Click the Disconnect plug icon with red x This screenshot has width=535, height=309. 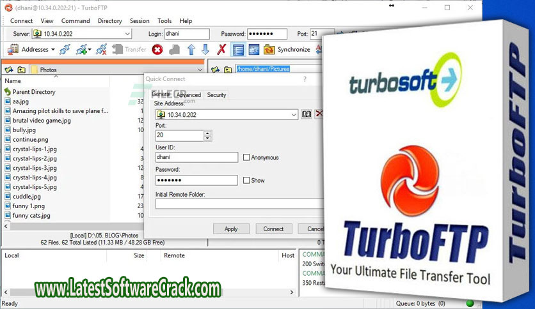tap(101, 49)
